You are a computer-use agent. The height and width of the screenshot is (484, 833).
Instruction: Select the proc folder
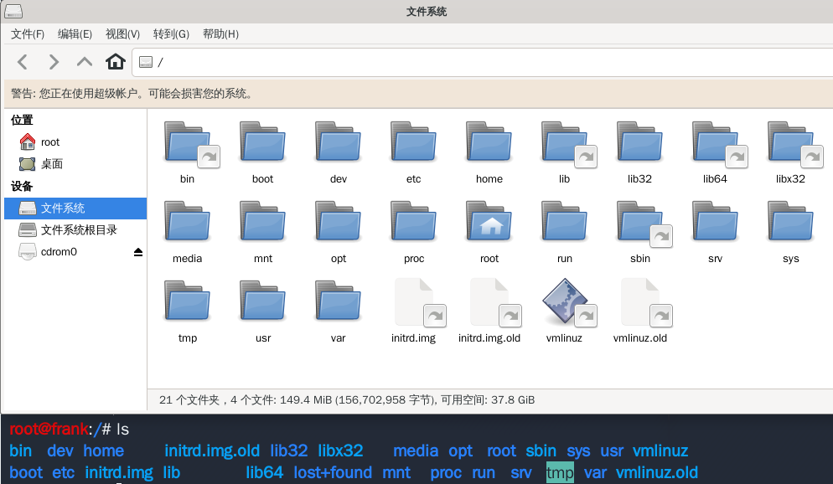(413, 233)
